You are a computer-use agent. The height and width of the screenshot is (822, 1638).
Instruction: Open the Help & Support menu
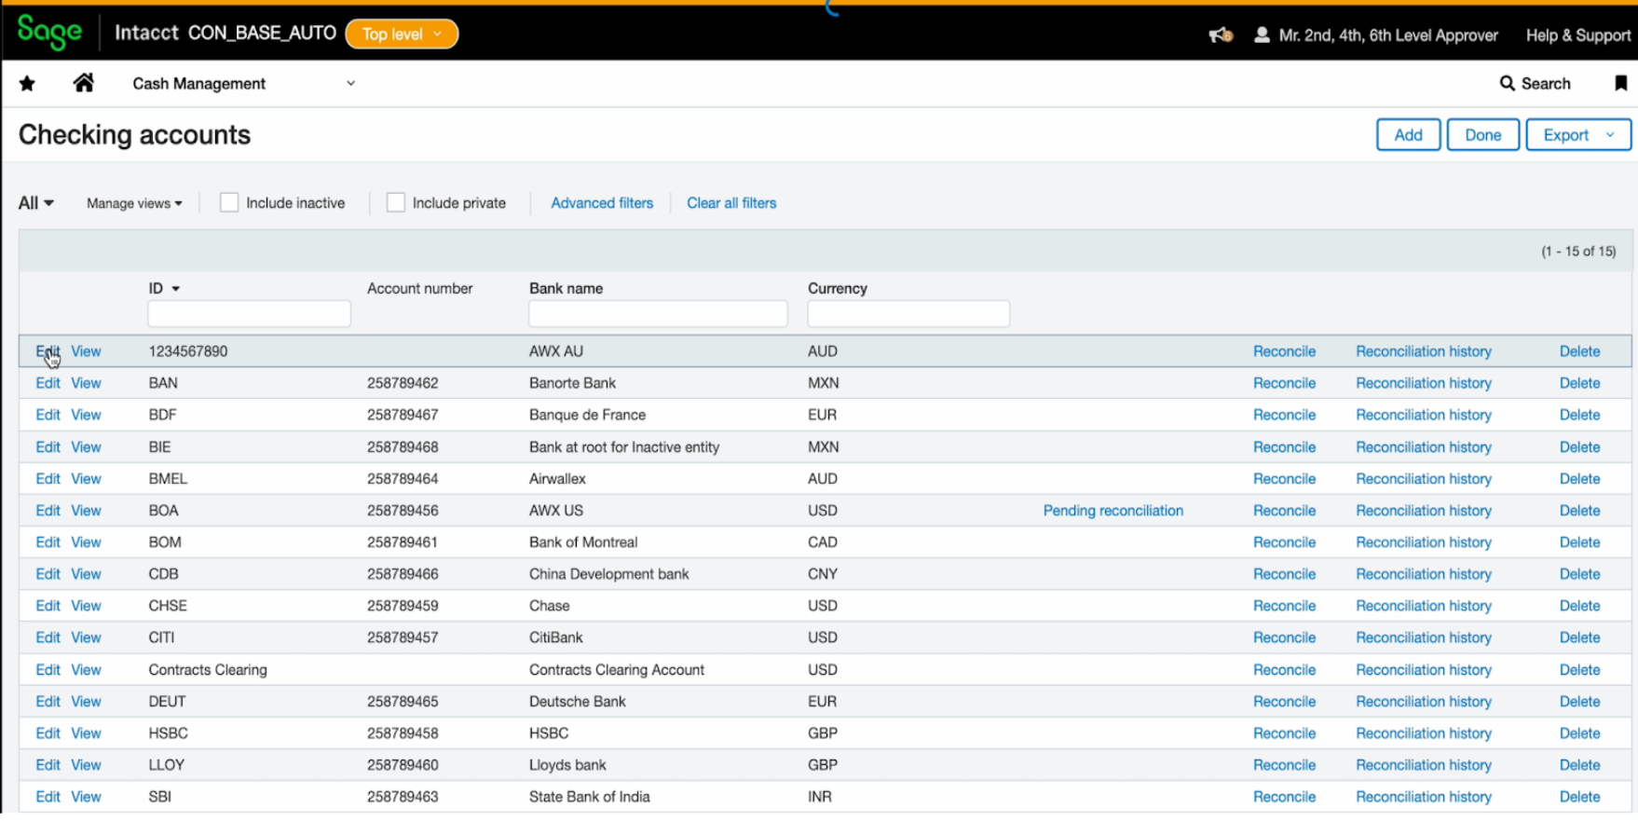click(x=1577, y=35)
